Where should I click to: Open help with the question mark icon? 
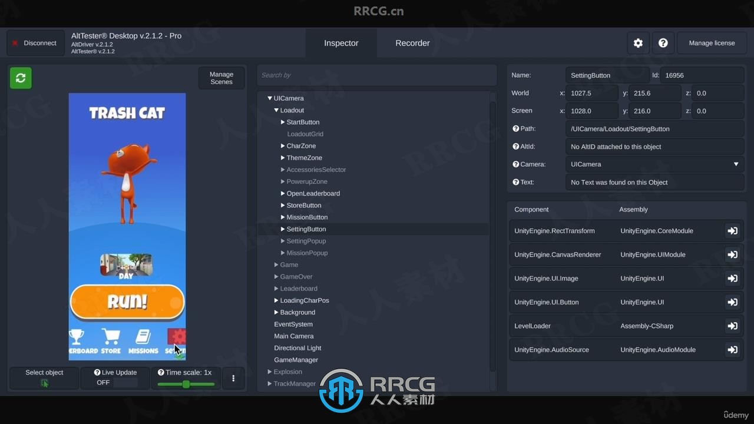[x=663, y=43]
